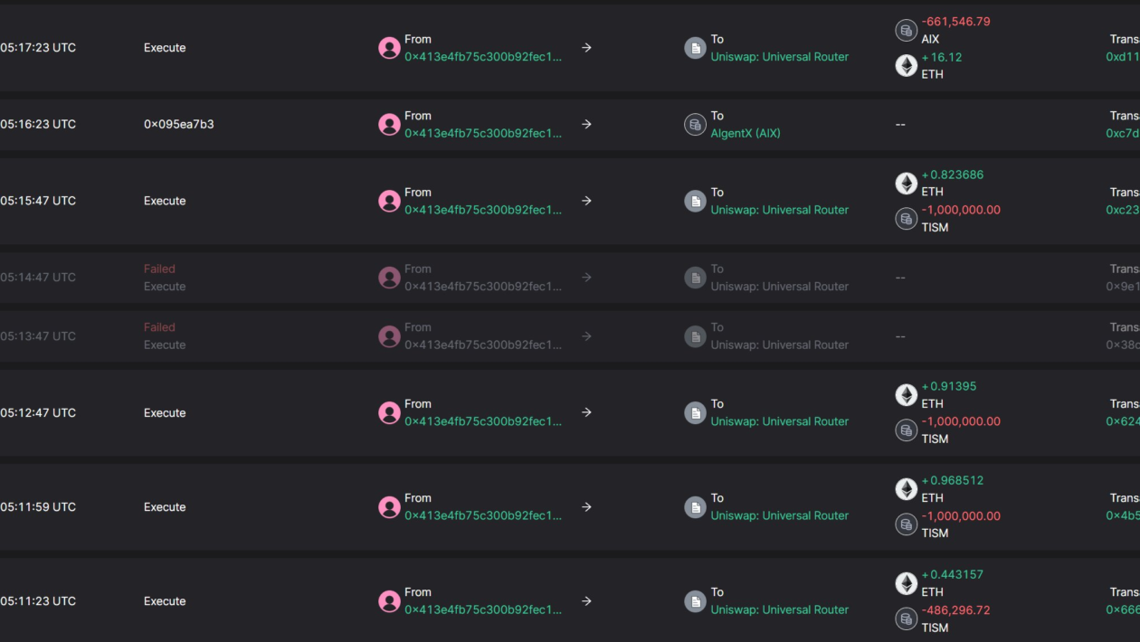Click the ETH icon beside +0.443157
This screenshot has width=1140, height=642.
point(906,583)
